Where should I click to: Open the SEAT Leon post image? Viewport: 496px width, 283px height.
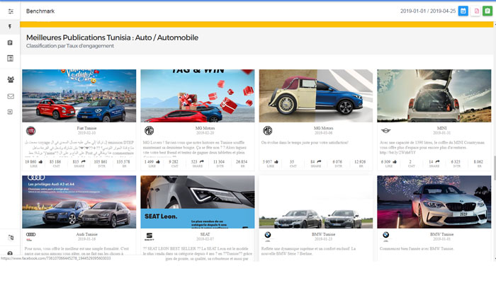[198, 202]
